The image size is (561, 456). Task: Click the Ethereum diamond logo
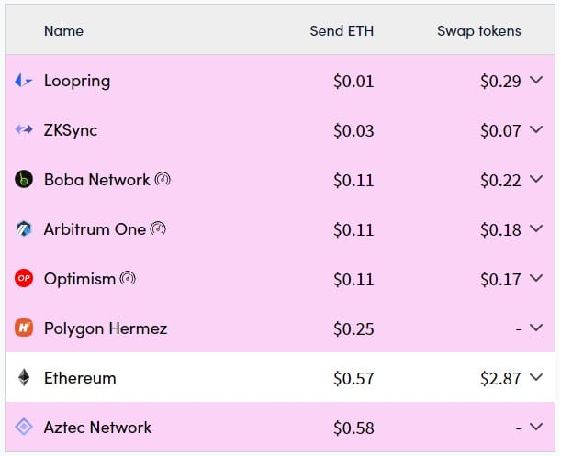click(24, 377)
